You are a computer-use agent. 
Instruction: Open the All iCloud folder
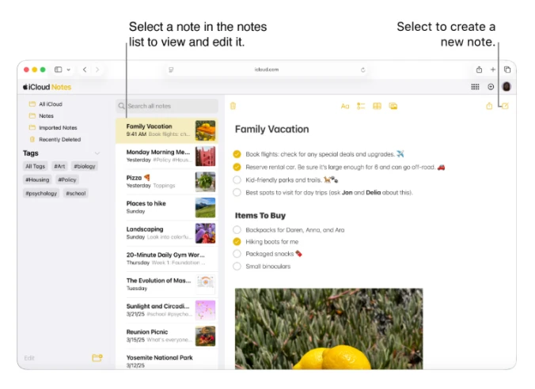(x=46, y=104)
